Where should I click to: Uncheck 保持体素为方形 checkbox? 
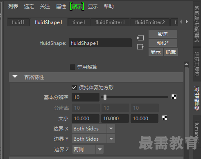point(75,87)
